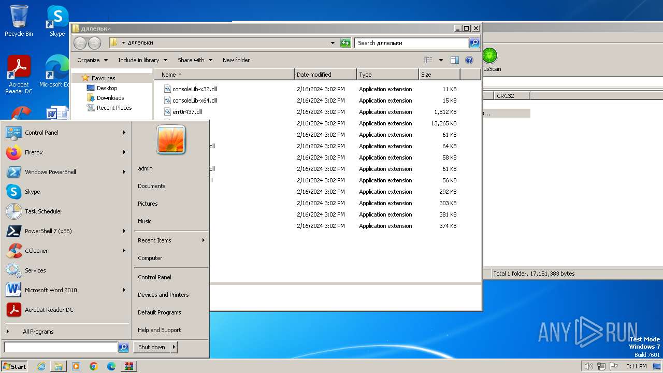This screenshot has width=663, height=373.
Task: Expand the Firefox jump list arrow
Action: pyautogui.click(x=124, y=152)
